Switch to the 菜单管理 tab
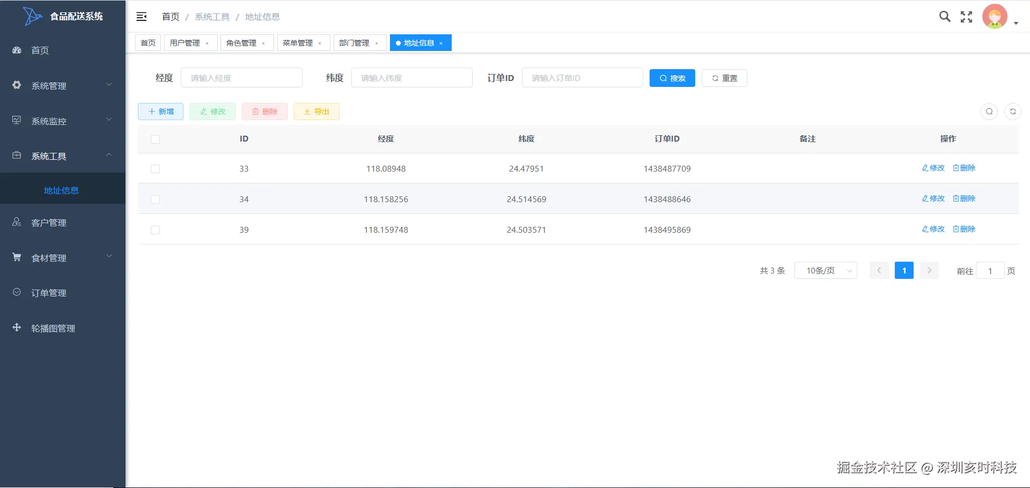This screenshot has height=488, width=1030. click(x=297, y=43)
